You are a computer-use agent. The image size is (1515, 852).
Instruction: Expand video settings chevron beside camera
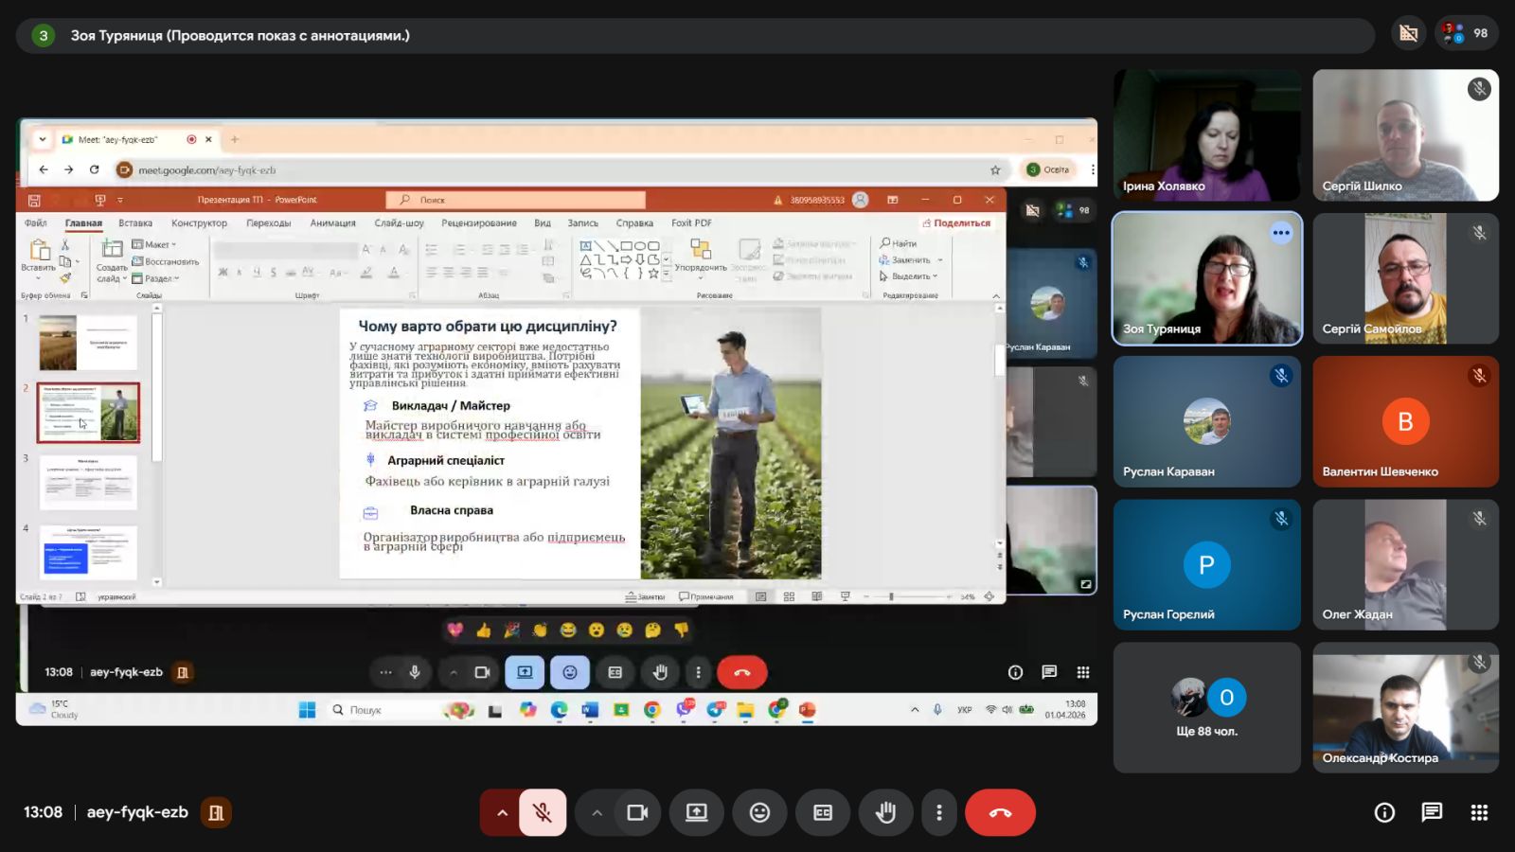[x=597, y=812]
